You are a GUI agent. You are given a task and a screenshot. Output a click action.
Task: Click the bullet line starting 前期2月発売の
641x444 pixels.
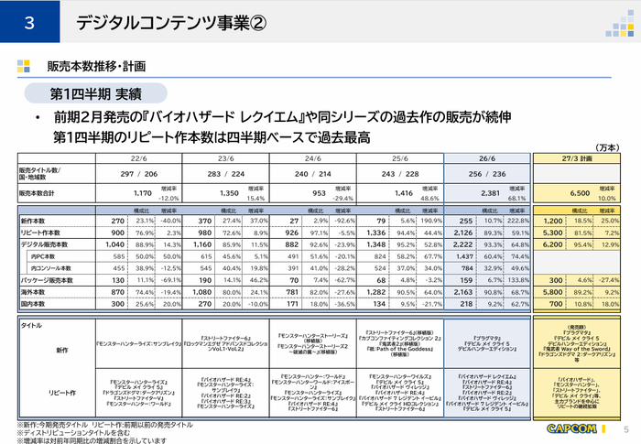click(282, 117)
